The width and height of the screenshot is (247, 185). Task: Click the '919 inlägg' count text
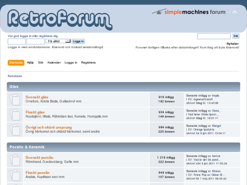coord(166,97)
